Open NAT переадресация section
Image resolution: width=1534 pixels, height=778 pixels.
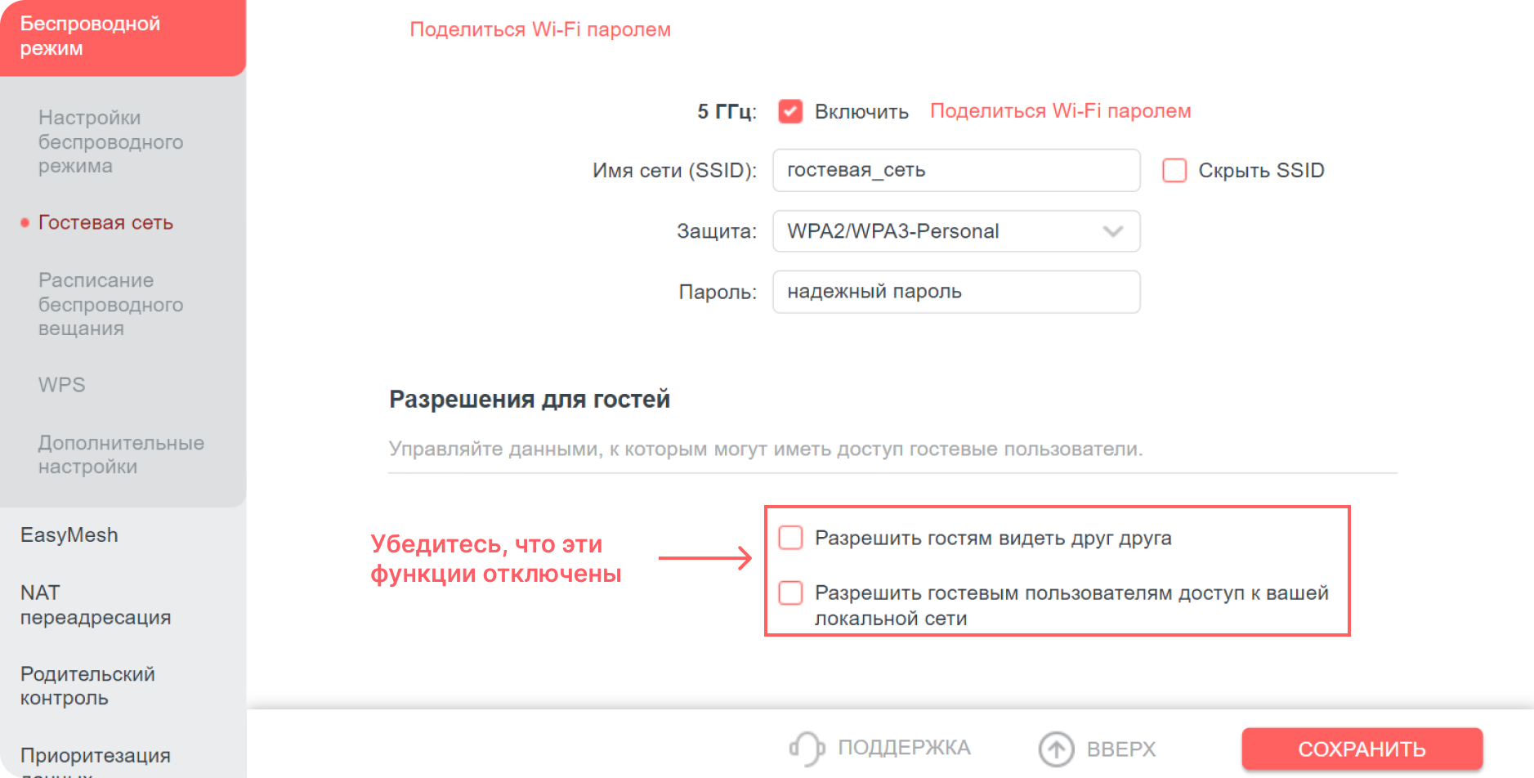96,605
